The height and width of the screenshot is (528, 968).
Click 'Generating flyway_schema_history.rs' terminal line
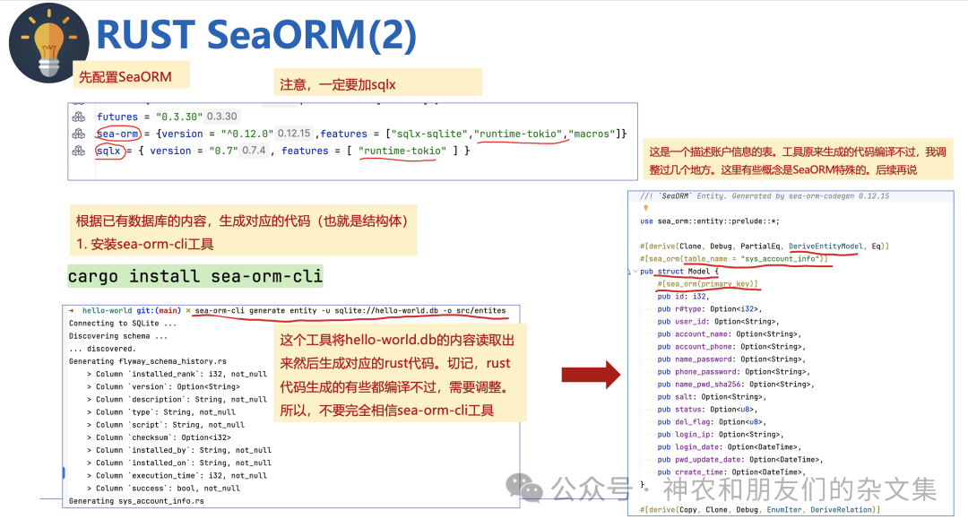point(148,361)
